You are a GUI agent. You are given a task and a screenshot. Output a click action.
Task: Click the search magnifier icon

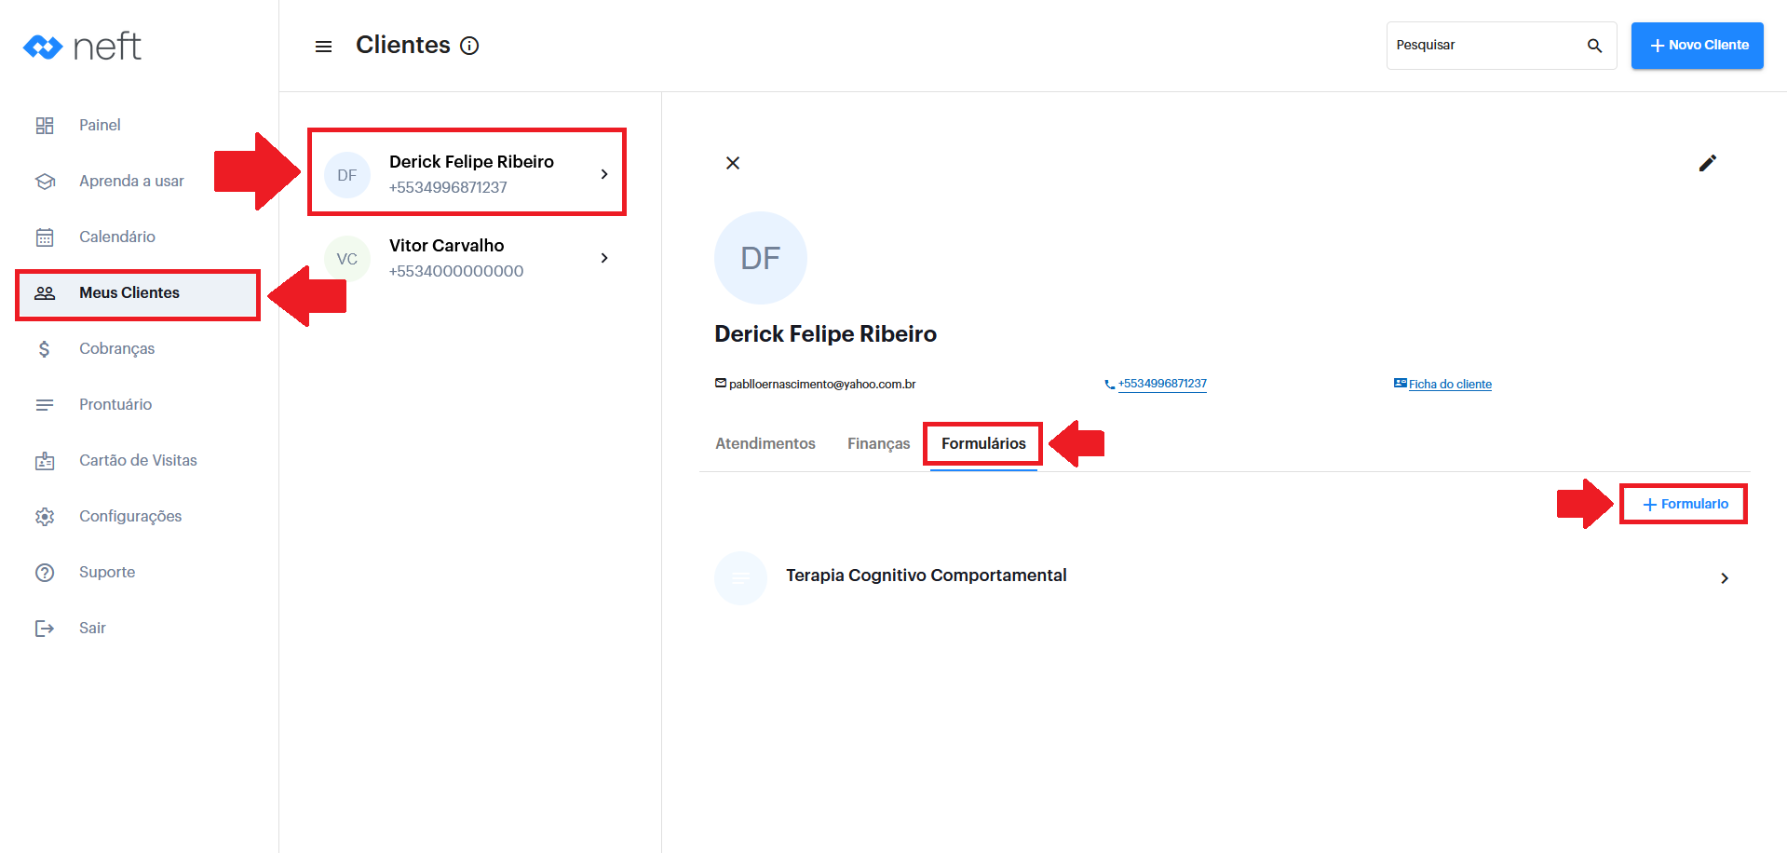coord(1594,46)
